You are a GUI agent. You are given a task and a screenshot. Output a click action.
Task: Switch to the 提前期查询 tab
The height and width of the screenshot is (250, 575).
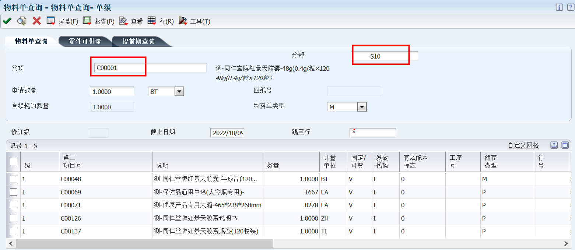point(139,41)
